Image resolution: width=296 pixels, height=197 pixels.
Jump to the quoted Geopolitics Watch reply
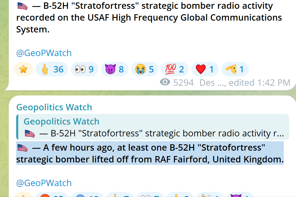tap(153, 127)
